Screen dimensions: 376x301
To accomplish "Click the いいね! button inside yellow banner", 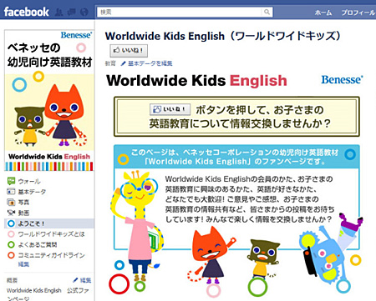I will (170, 109).
